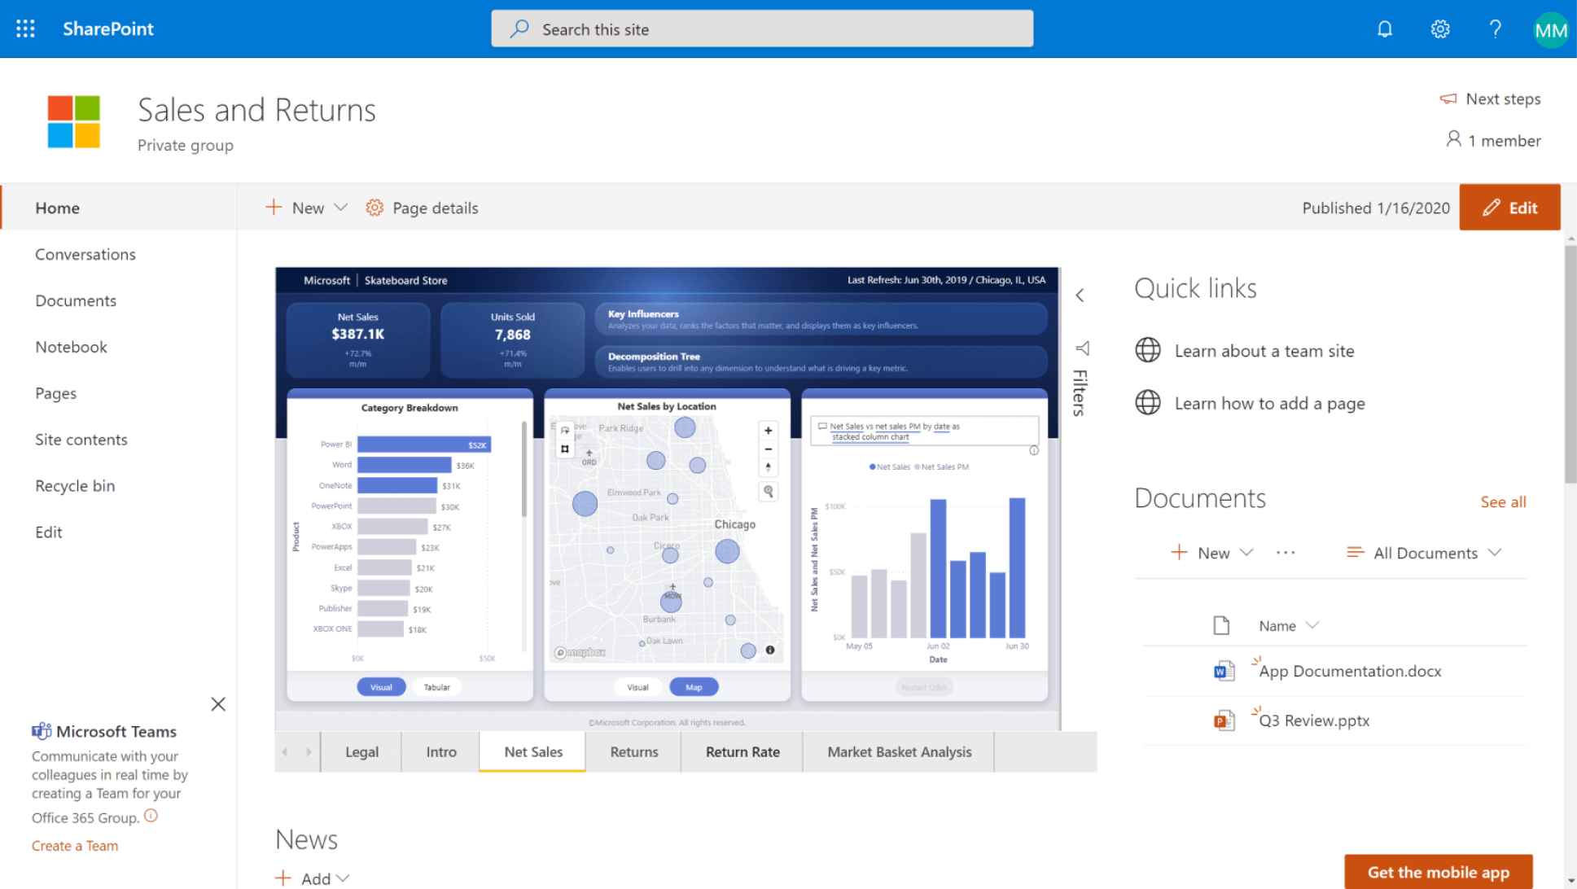This screenshot has width=1577, height=889.
Task: Switch location panel to Visual view
Action: (x=637, y=687)
